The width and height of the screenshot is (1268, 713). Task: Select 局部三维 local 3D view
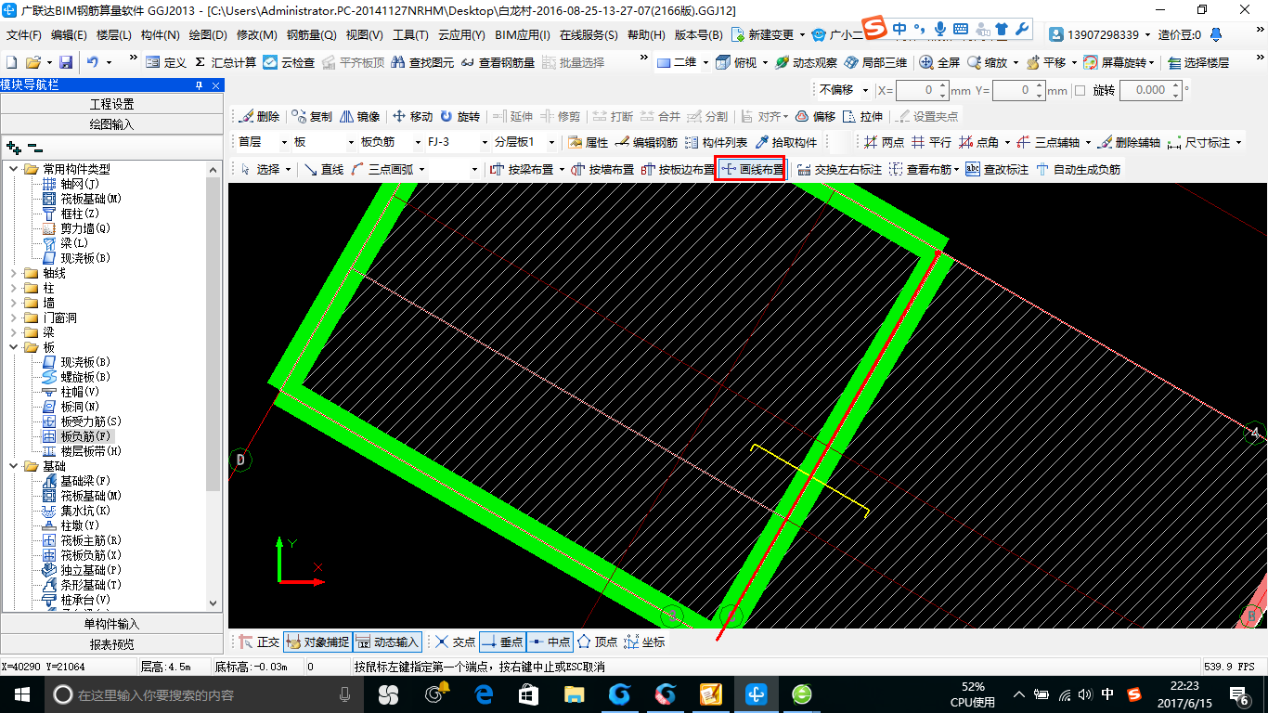coord(876,62)
